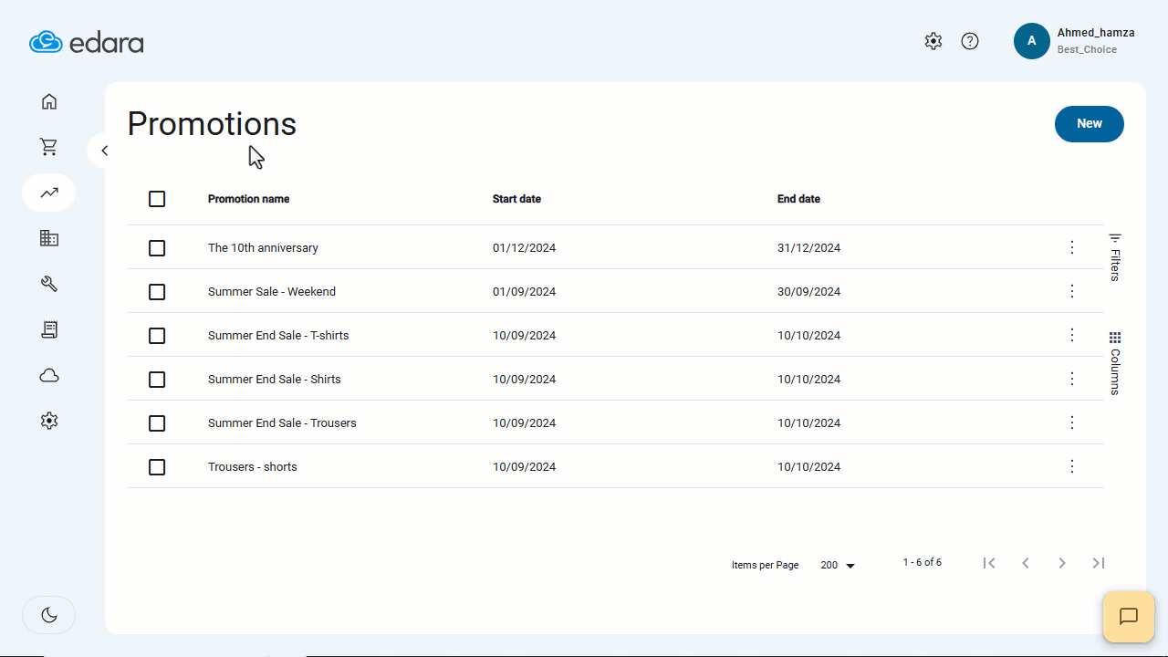The image size is (1168, 657).
Task: Open the cloud sidebar icon
Action: [49, 375]
